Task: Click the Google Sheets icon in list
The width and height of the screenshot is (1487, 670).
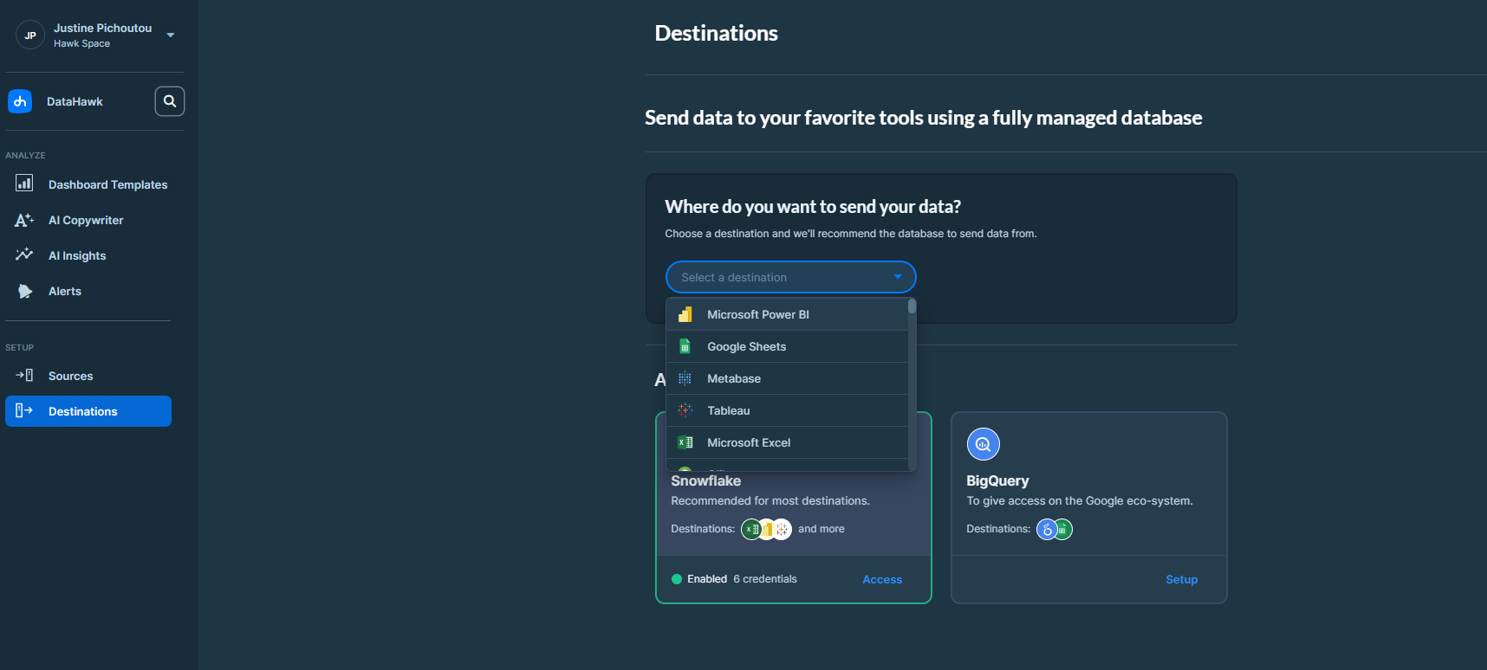Action: (685, 346)
